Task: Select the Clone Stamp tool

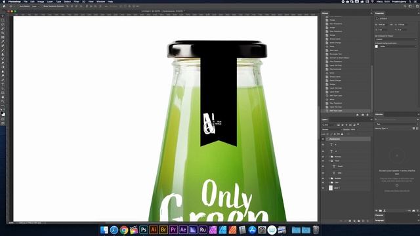Action: click(x=3, y=54)
